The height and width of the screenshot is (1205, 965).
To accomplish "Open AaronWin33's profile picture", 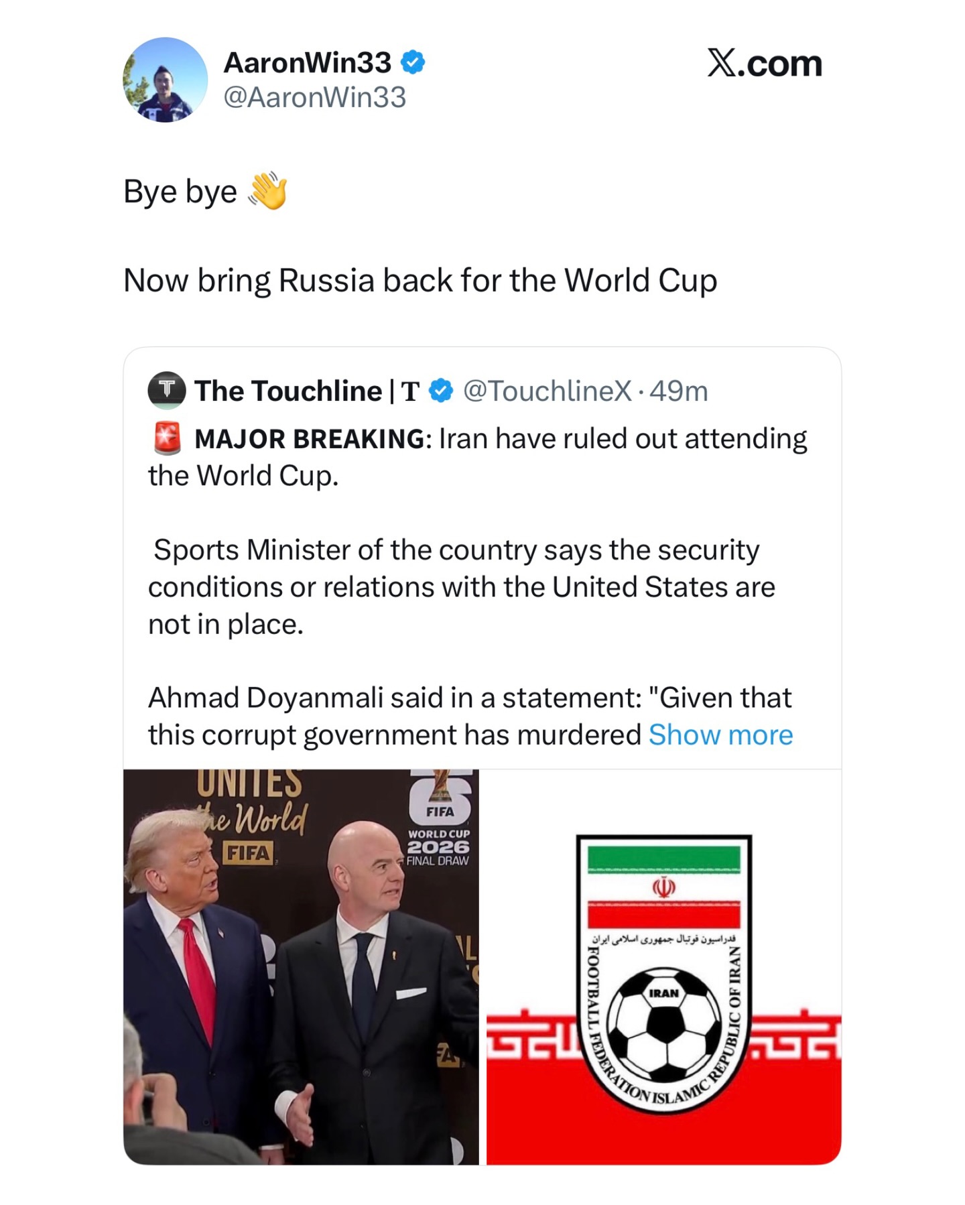I will pos(165,80).
